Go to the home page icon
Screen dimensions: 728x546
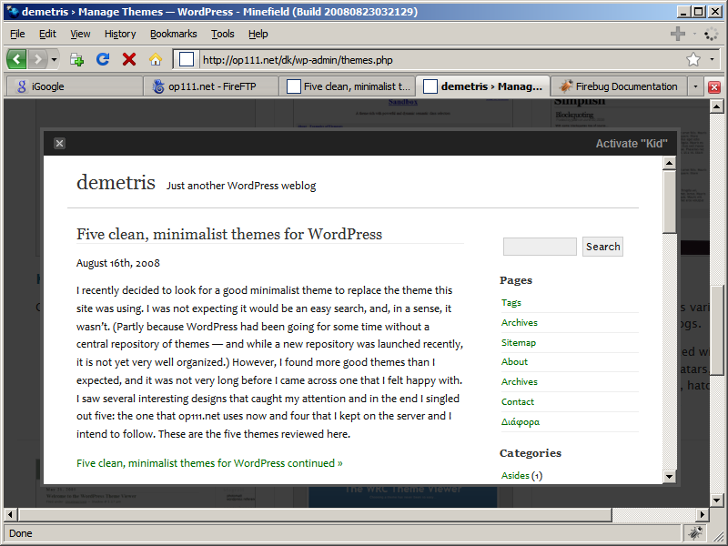point(156,59)
